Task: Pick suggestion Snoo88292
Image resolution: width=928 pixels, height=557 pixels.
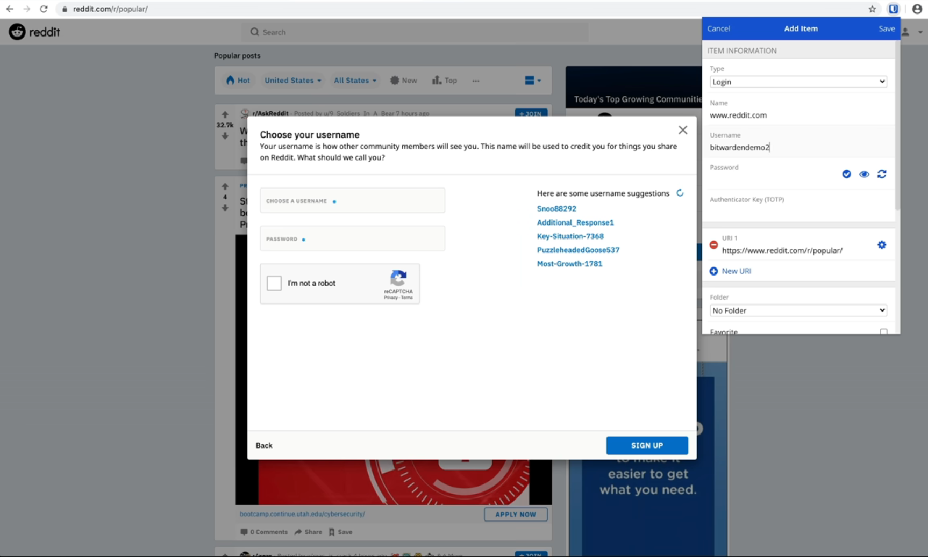Action: click(x=556, y=208)
